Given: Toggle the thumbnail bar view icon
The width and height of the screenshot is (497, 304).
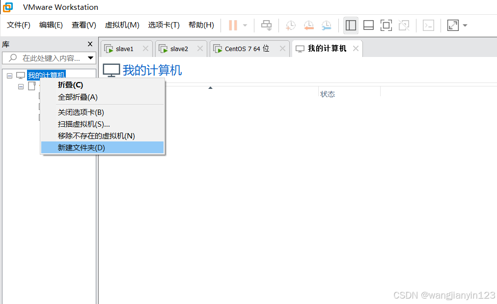Looking at the screenshot, I should click(368, 26).
